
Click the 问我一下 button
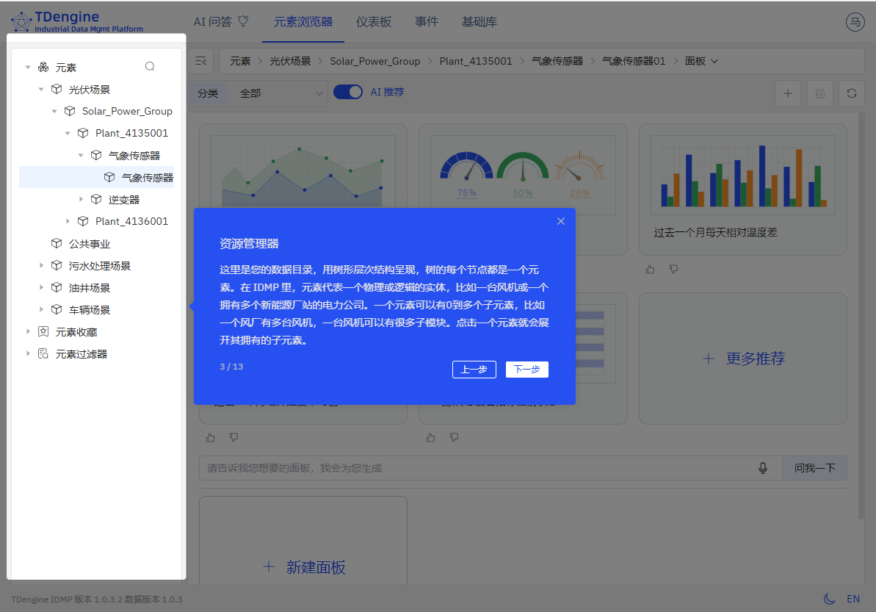814,468
